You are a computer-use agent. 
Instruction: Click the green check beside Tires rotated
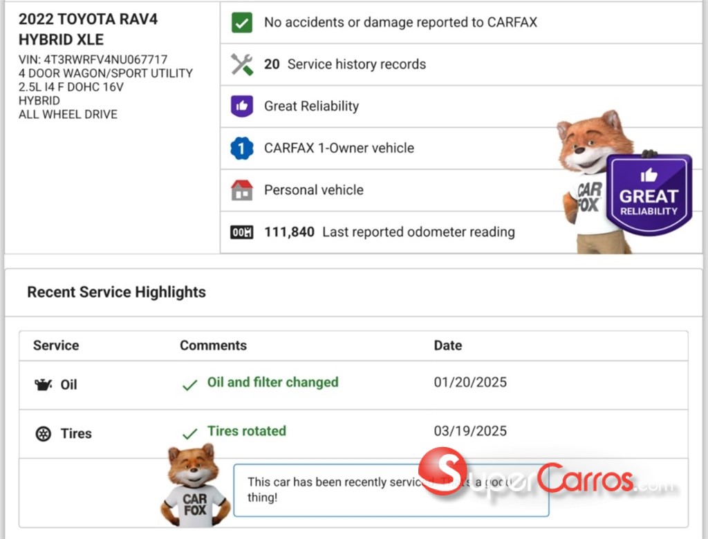pyautogui.click(x=189, y=434)
